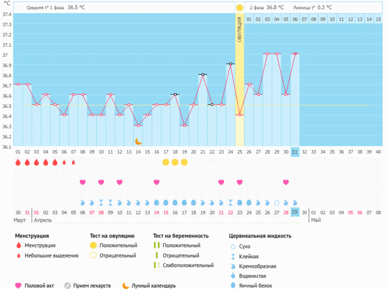Click the menstruation drop on cycle day 01
This screenshot has width=387, height=289.
(18, 162)
